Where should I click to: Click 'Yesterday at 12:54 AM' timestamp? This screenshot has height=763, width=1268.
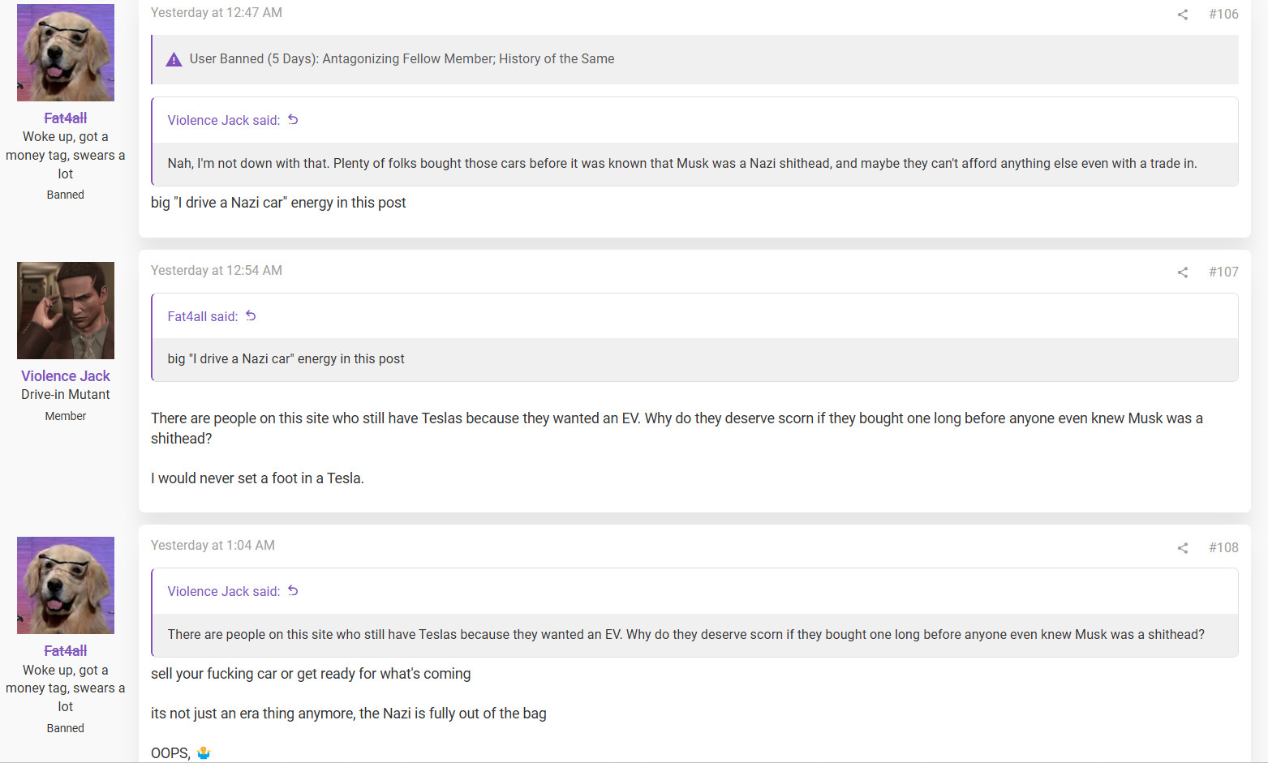pos(217,271)
